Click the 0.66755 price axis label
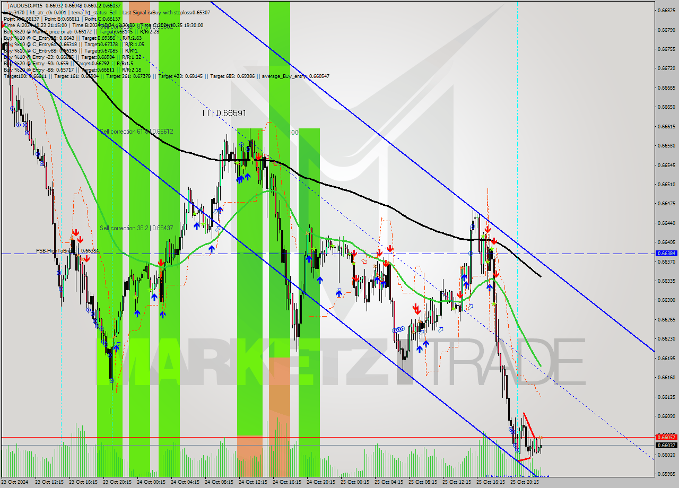This screenshot has width=679, height=488. click(667, 49)
